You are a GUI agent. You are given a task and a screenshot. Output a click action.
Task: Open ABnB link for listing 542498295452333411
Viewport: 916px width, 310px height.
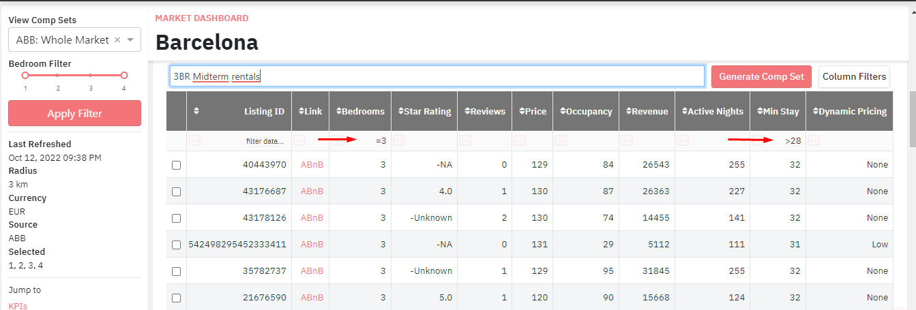(312, 245)
